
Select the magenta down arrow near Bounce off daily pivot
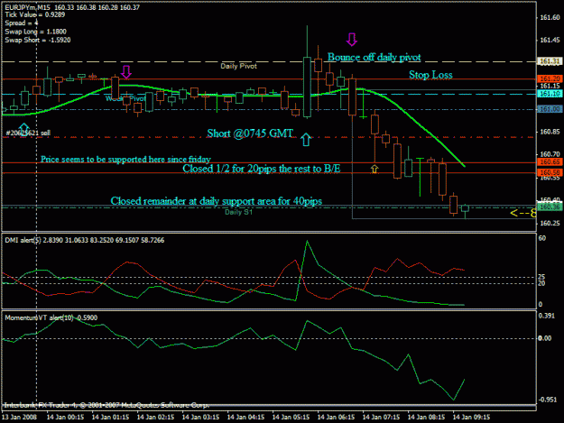click(x=351, y=40)
